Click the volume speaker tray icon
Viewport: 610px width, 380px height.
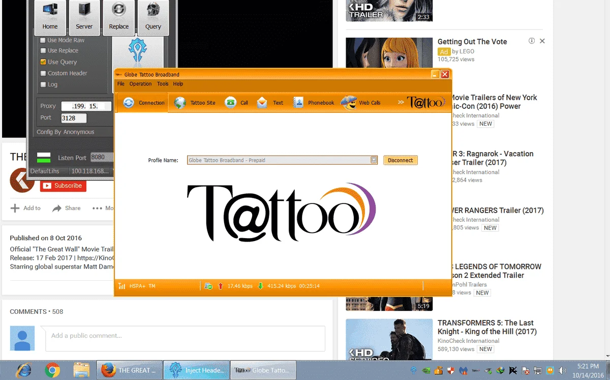(561, 371)
